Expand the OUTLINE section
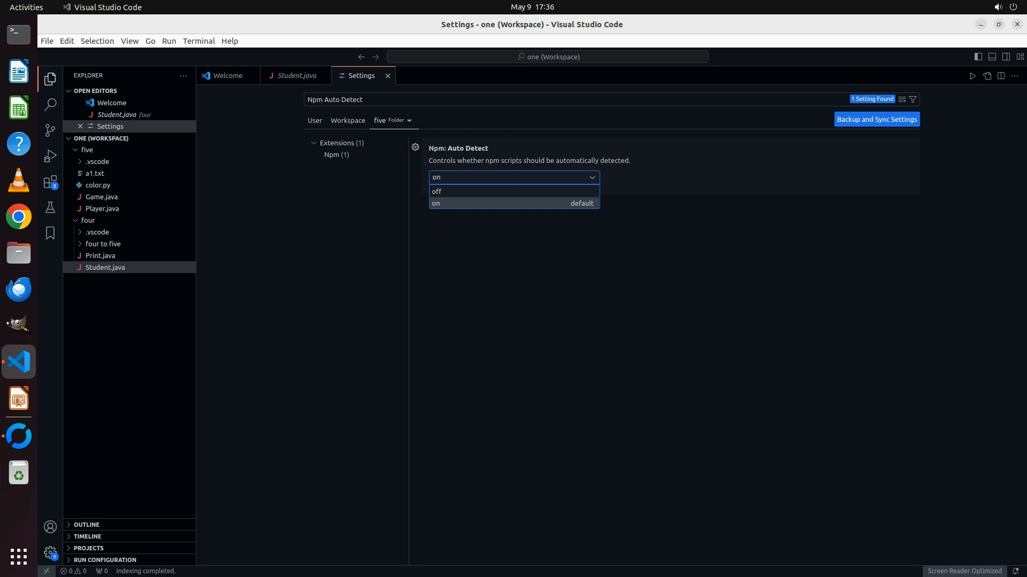1027x577 pixels. [x=87, y=525]
